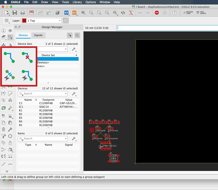The height and width of the screenshot is (190, 218).
Task: Select the Value tool (bold 10k)
Action: [10, 116]
